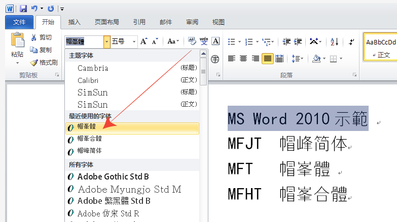This screenshot has height=222, width=397.
Task: Toggle Show/Hide paragraph marks
Action: click(351, 41)
